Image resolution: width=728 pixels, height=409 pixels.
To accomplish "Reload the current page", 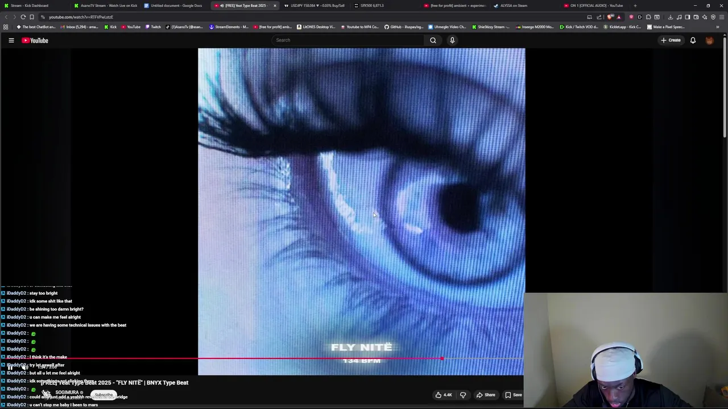I will 23,17.
